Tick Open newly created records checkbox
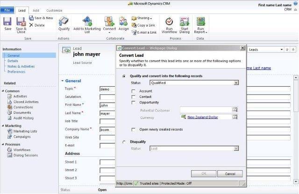The image size is (299, 194). coord(134,129)
